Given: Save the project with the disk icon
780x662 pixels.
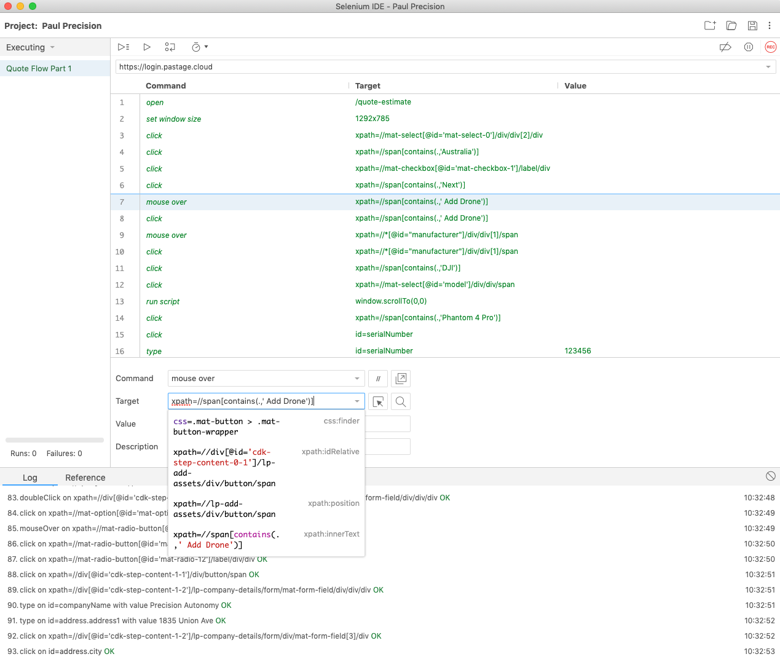Looking at the screenshot, I should click(x=752, y=26).
